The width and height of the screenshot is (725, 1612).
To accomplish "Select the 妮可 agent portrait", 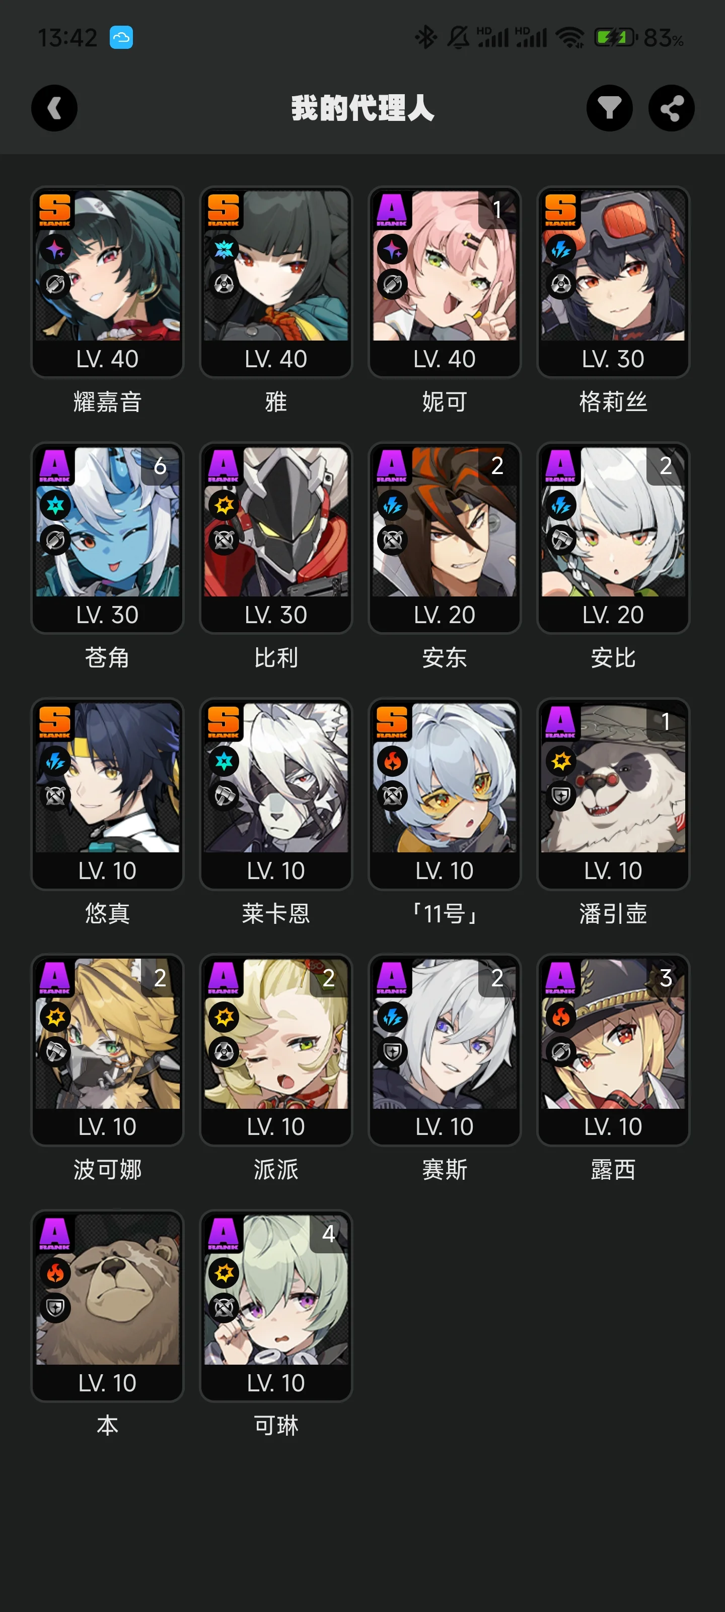I will 445,266.
